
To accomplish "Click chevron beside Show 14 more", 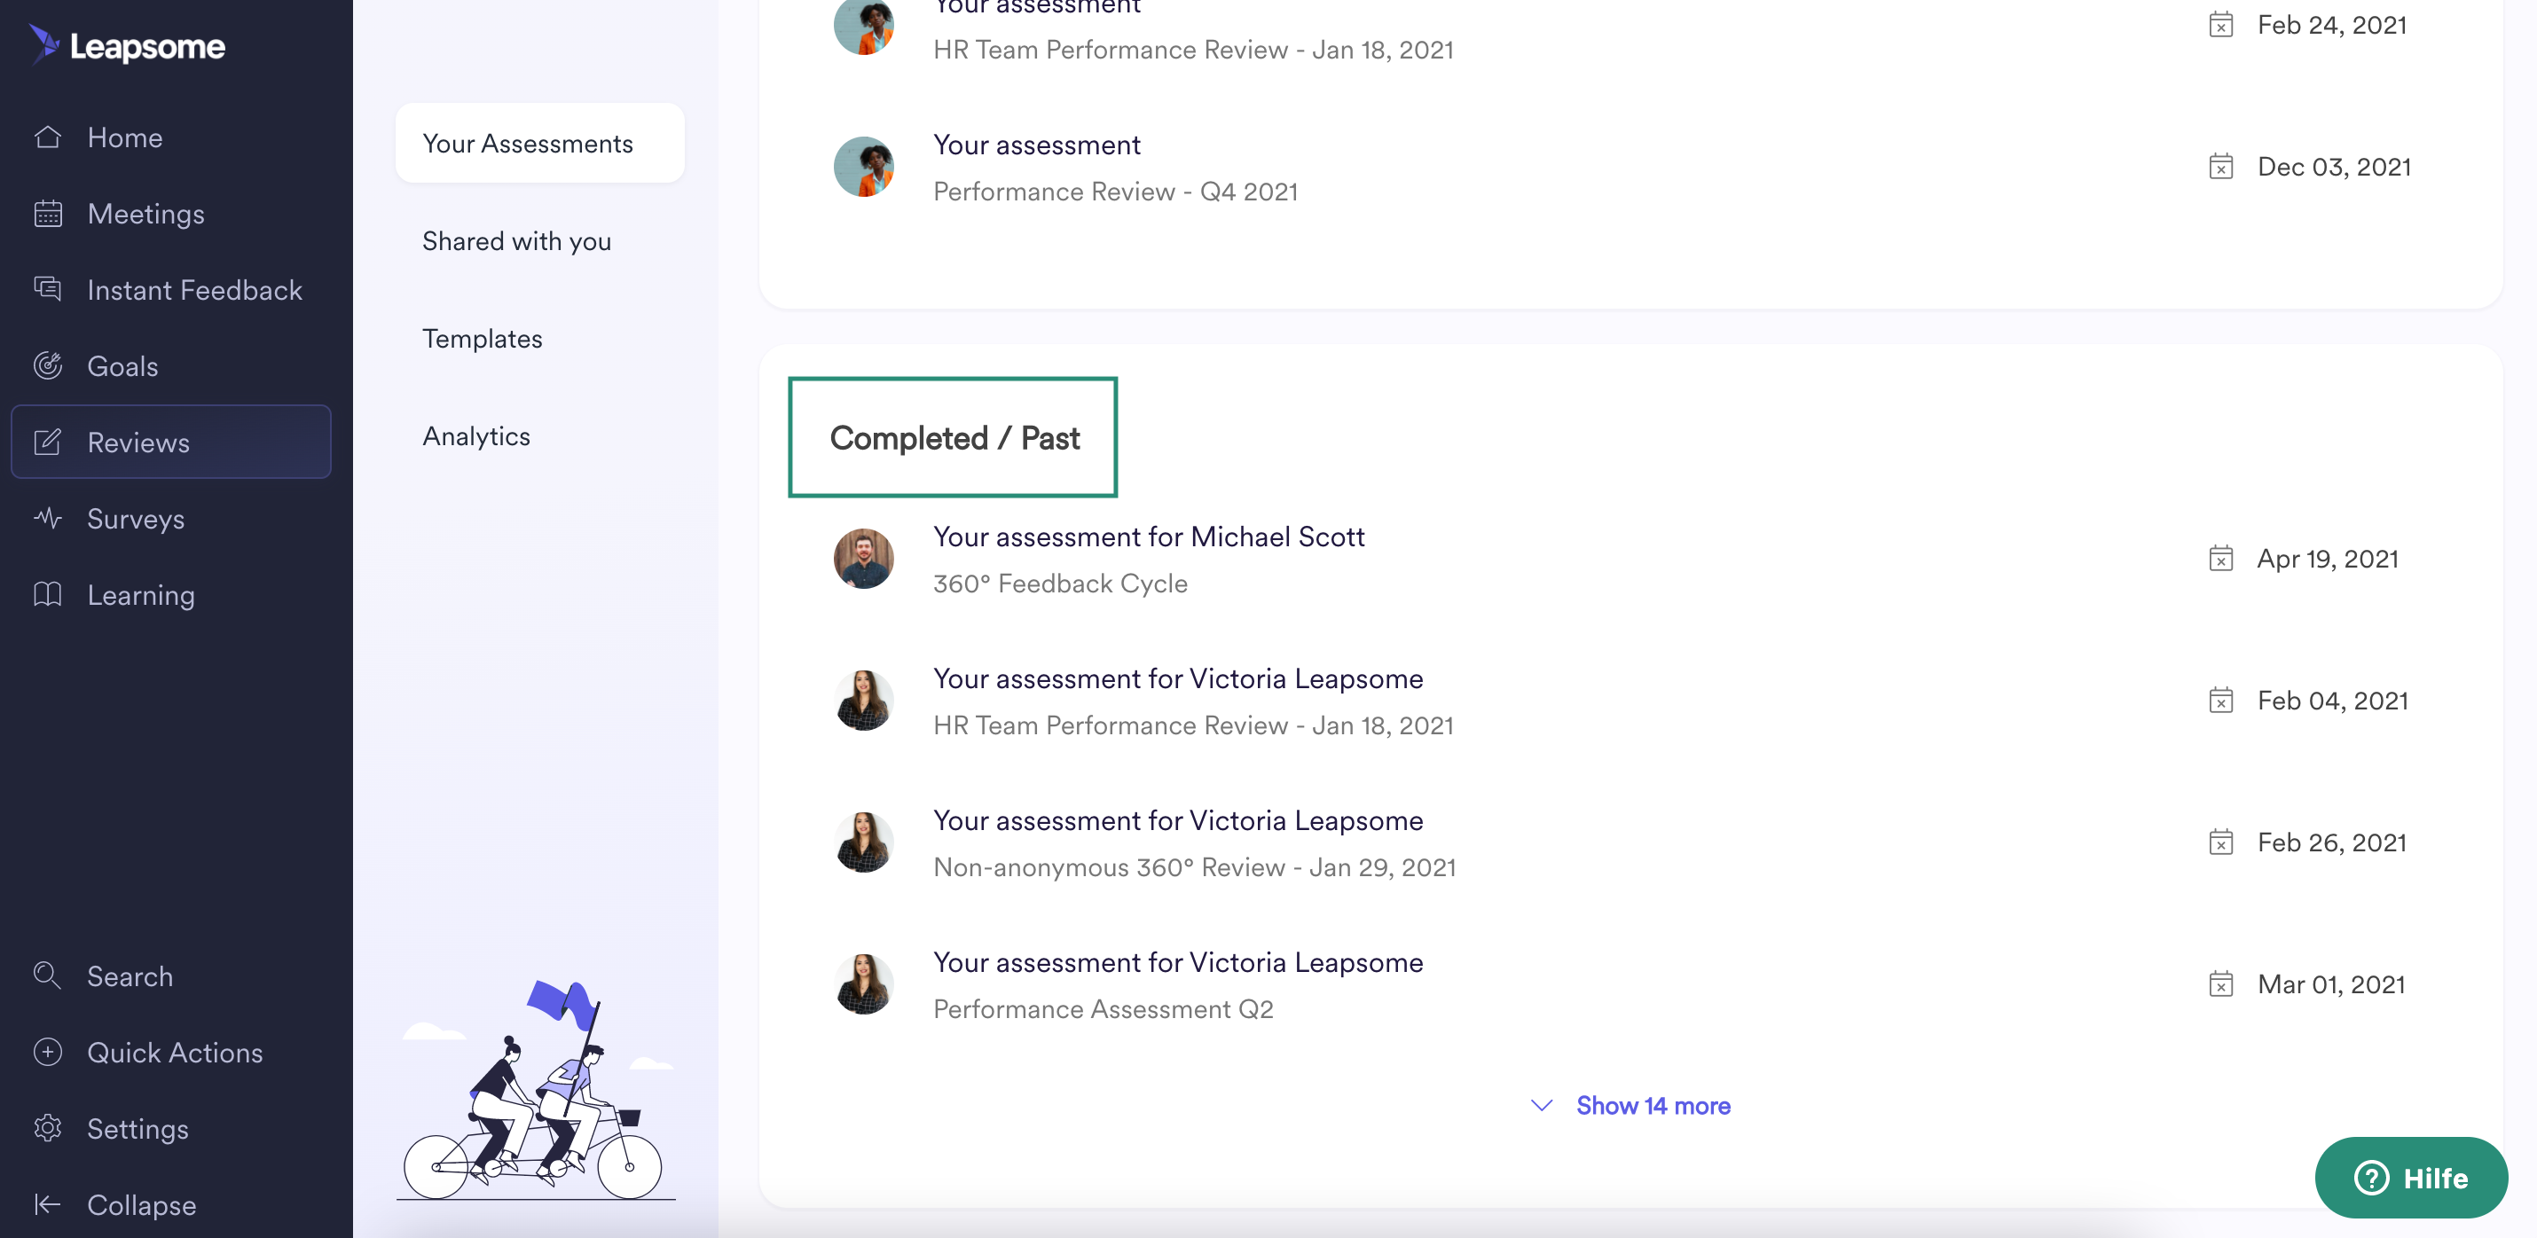I will [x=1542, y=1105].
